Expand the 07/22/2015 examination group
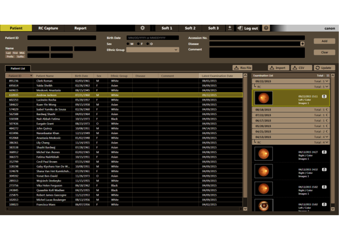 327,115
